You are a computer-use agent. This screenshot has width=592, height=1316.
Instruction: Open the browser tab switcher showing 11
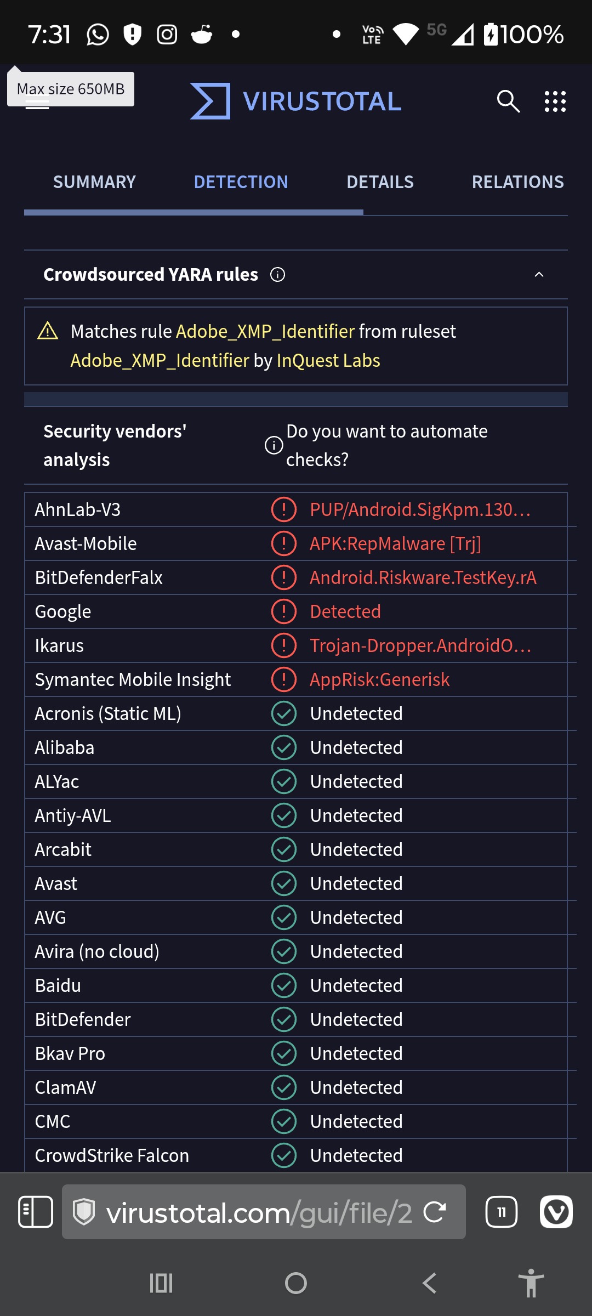(x=501, y=1212)
